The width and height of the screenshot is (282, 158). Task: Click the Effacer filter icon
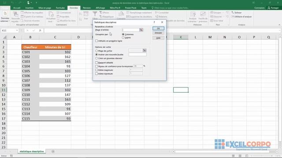coord(101,13)
